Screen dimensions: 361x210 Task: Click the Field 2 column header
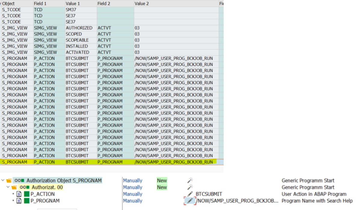(116, 4)
